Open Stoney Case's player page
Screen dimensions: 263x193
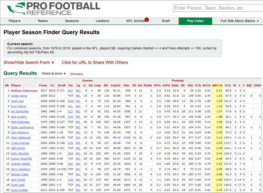pyautogui.click(x=19, y=174)
